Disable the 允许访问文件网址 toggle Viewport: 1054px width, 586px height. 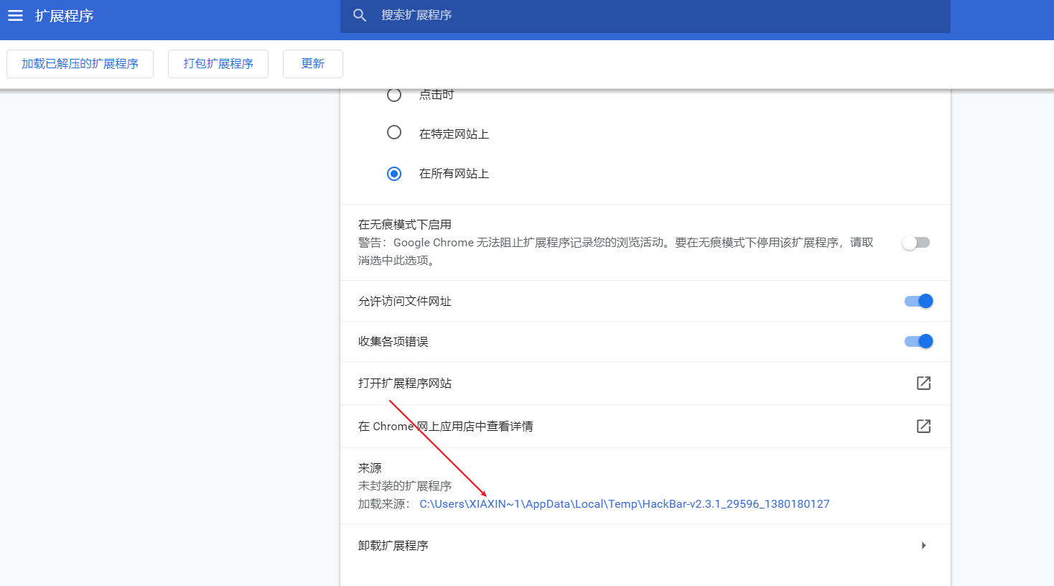(x=919, y=301)
